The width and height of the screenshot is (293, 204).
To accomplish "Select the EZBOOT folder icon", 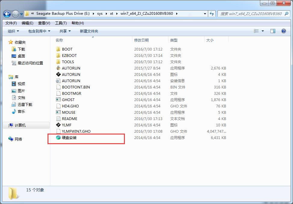I will [x=58, y=55].
